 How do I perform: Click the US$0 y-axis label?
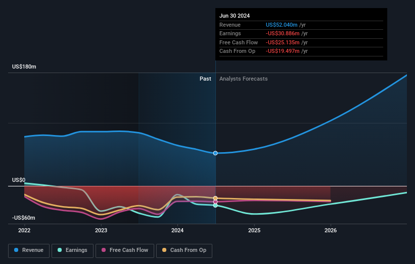19,180
